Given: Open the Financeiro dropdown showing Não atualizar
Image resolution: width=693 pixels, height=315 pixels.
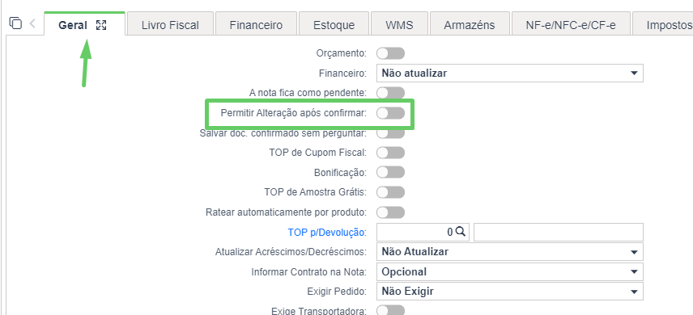Looking at the screenshot, I should click(509, 73).
